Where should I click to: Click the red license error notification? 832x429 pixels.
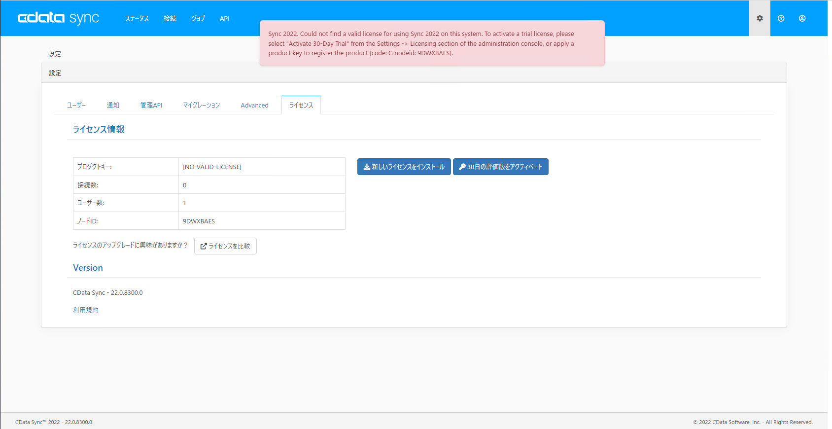432,43
